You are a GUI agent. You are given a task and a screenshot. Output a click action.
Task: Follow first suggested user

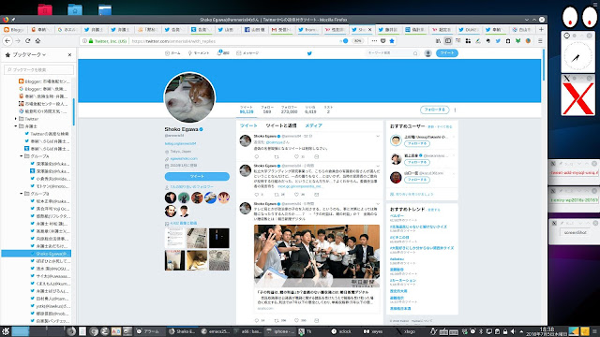417,143
